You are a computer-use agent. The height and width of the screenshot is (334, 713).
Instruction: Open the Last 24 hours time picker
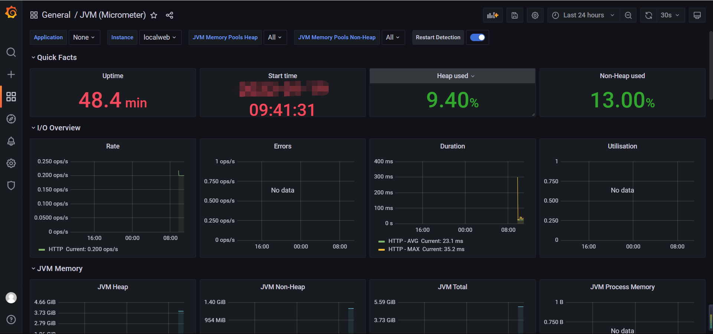point(583,15)
